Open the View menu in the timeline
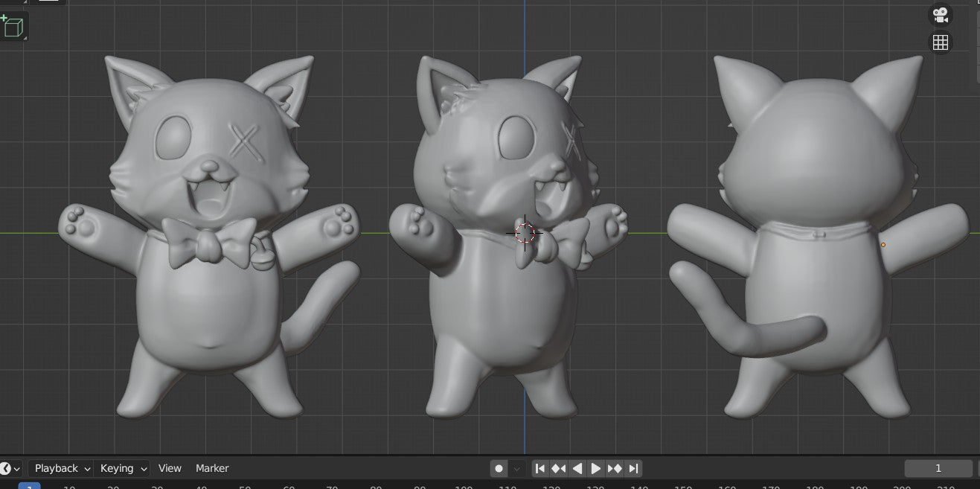The width and height of the screenshot is (980, 489). point(170,468)
